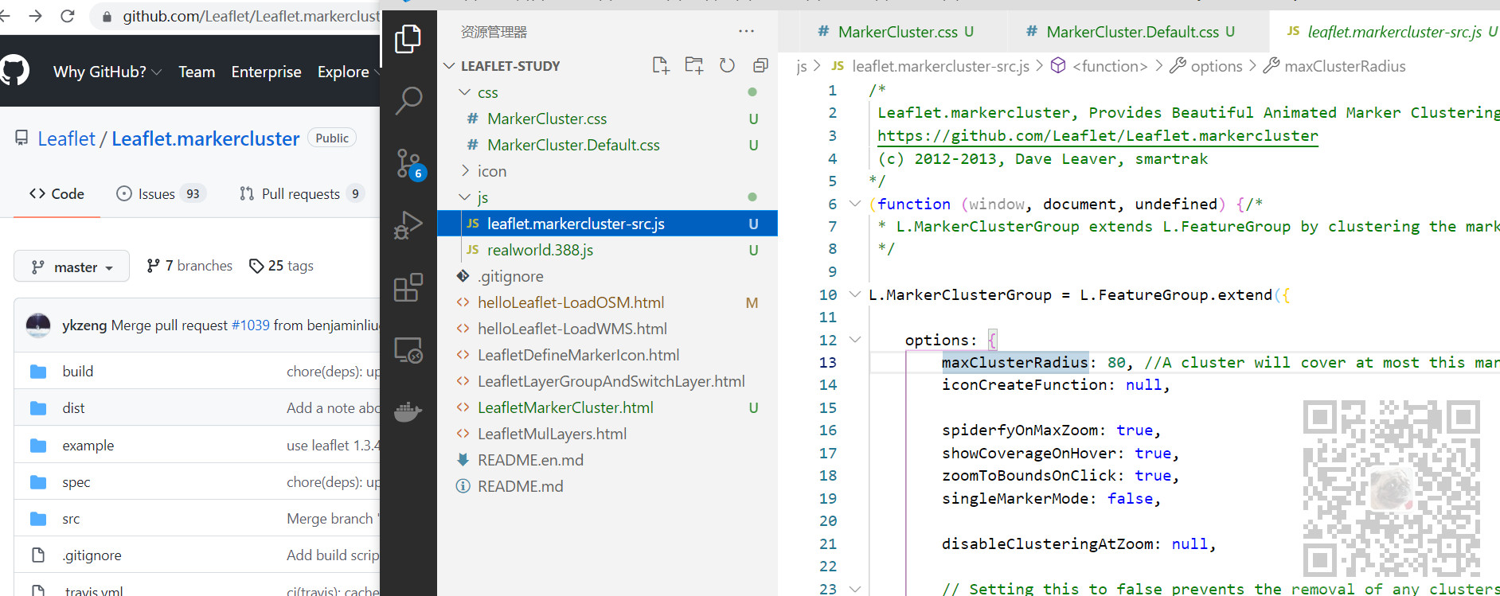Click New File icon in explorer header
This screenshot has height=596, width=1500.
[x=661, y=65]
